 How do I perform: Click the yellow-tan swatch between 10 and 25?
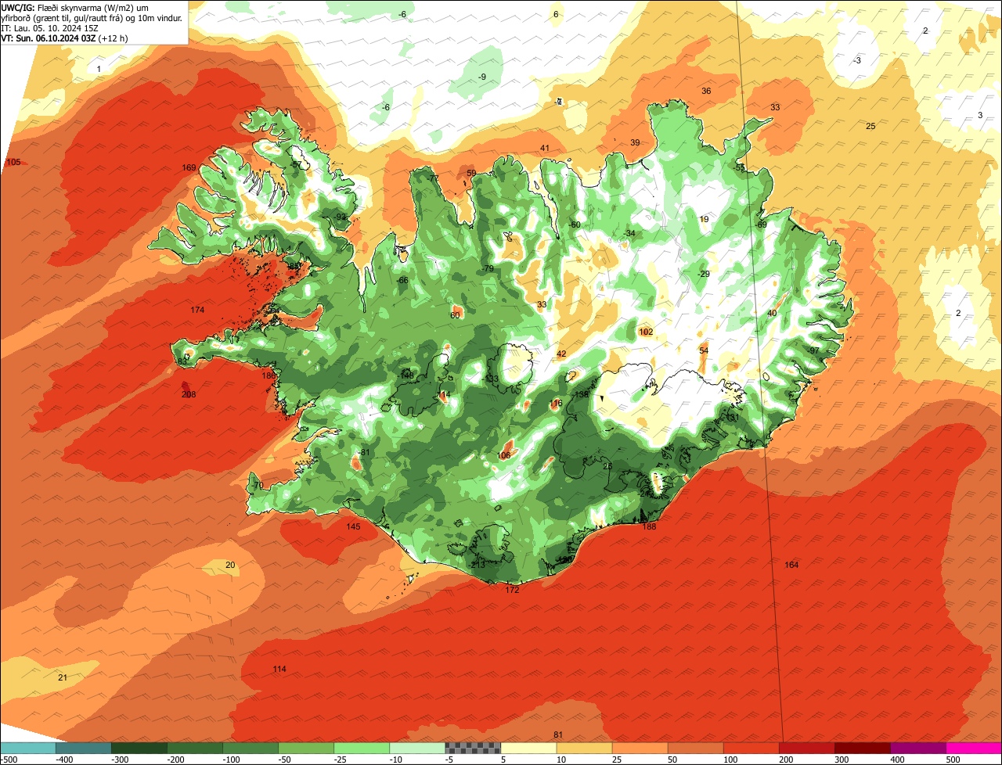tap(585, 748)
